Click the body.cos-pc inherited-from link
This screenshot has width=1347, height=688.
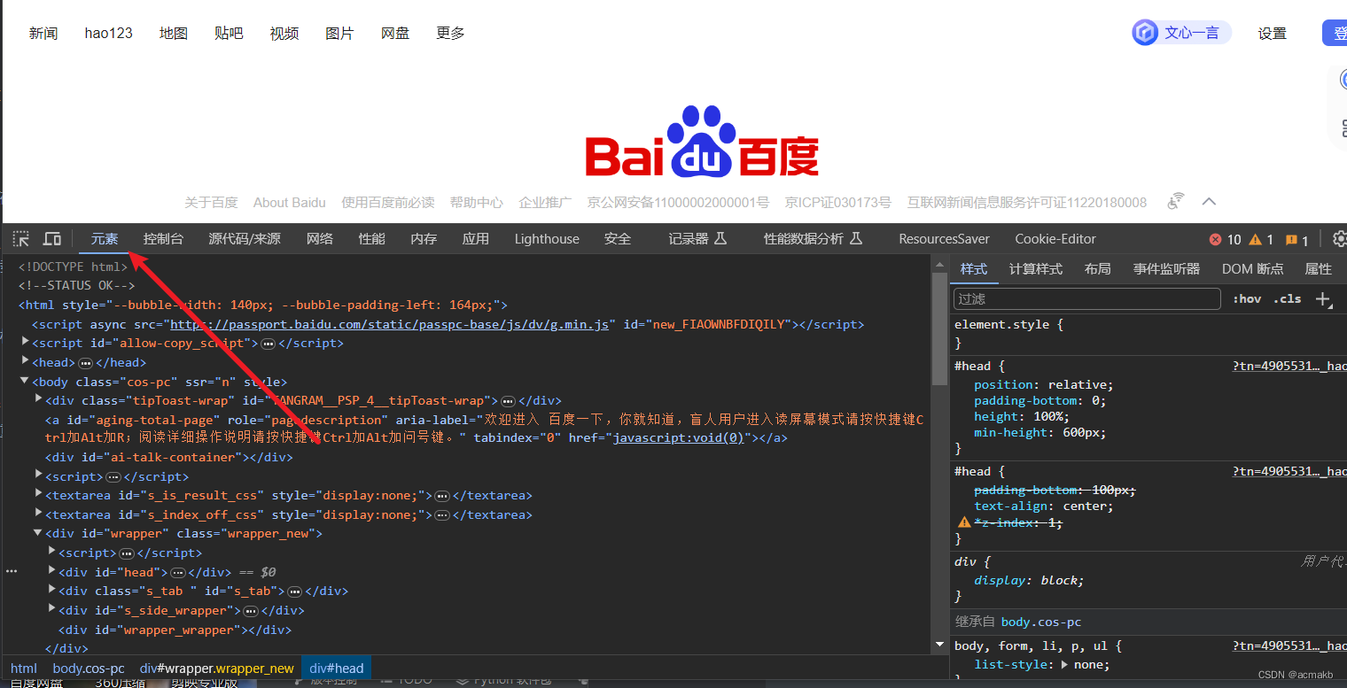click(1041, 622)
